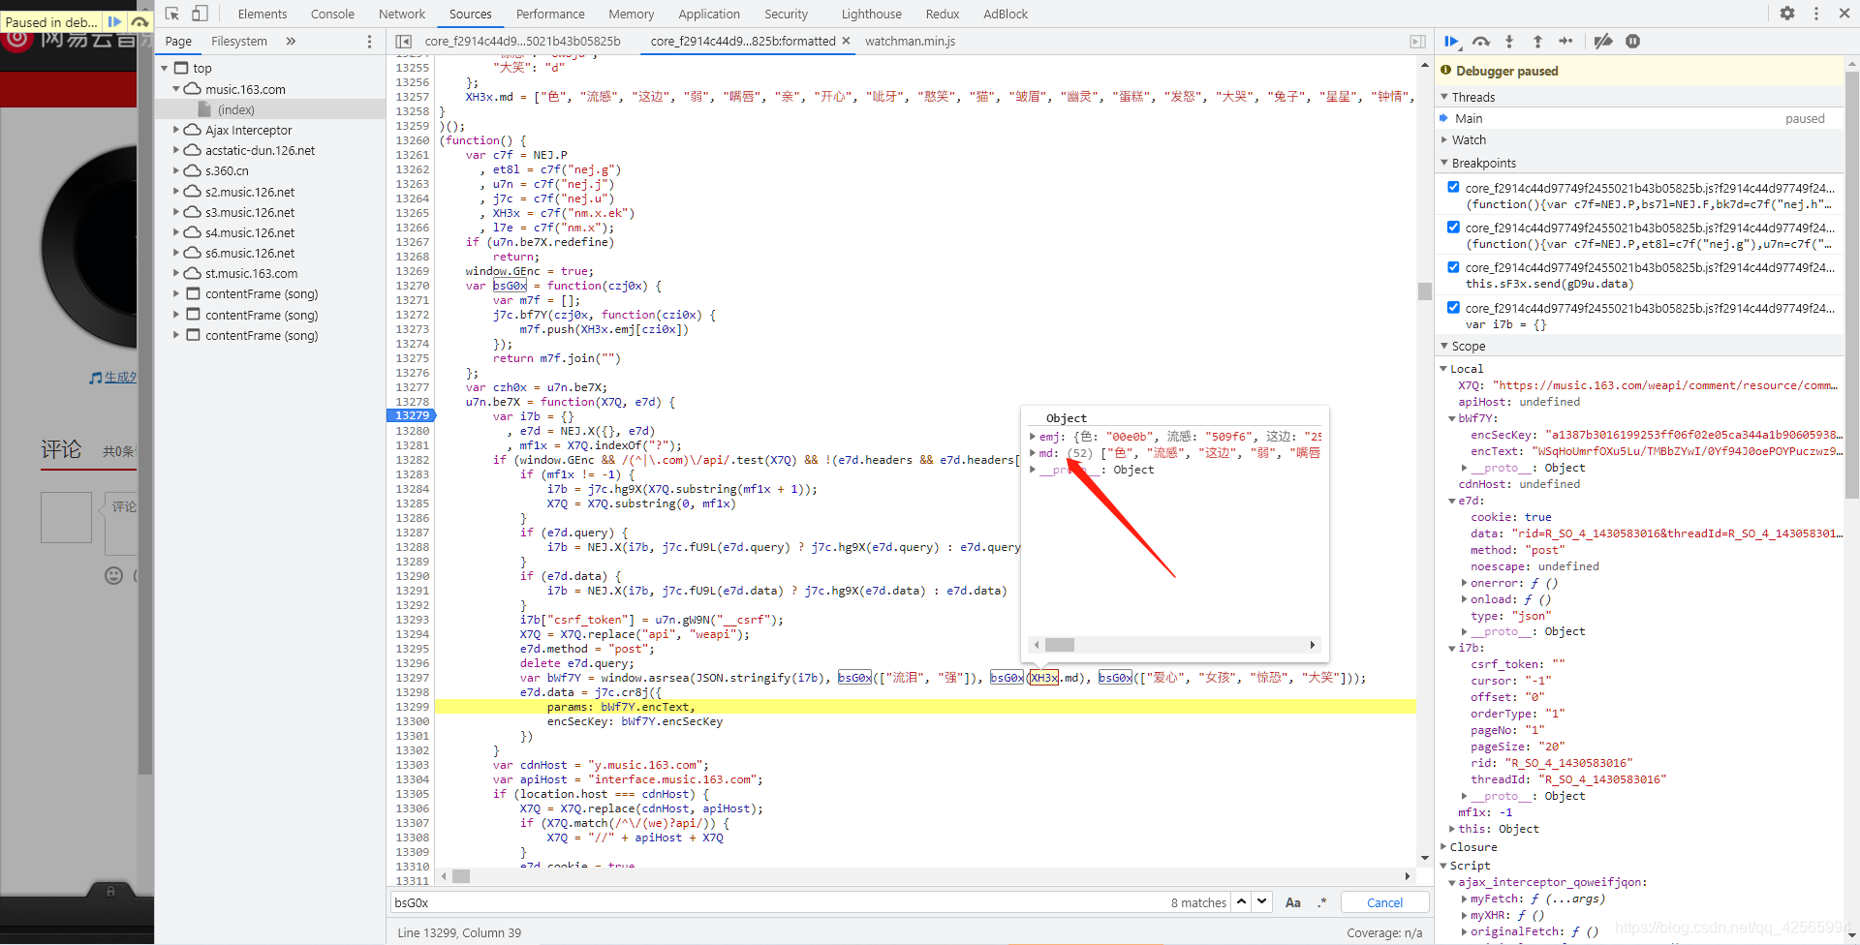
Task: Show more navigator tabs chevron
Action: [291, 42]
